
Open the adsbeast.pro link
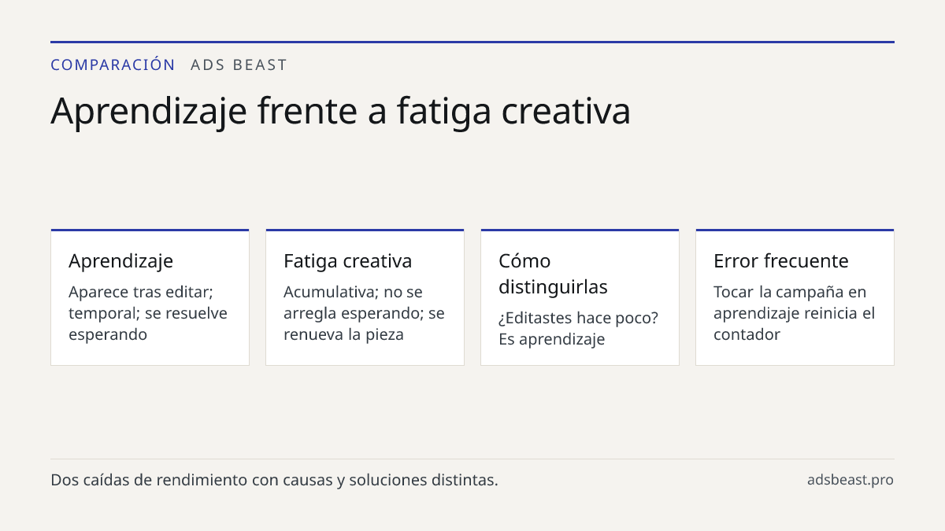850,480
